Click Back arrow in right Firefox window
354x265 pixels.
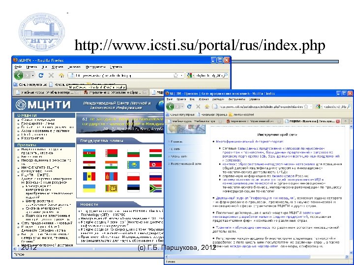(170, 106)
